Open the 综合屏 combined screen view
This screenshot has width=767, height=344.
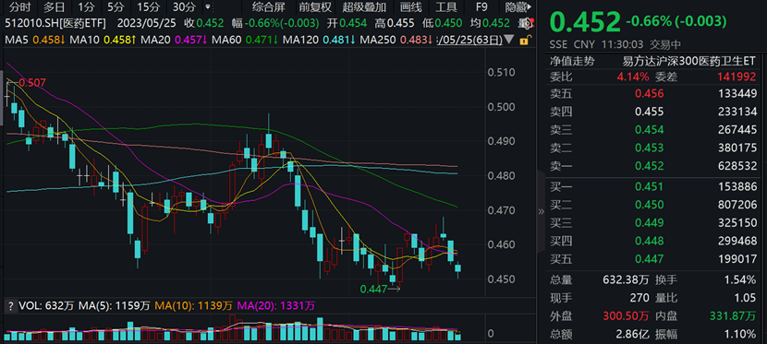coord(269,6)
